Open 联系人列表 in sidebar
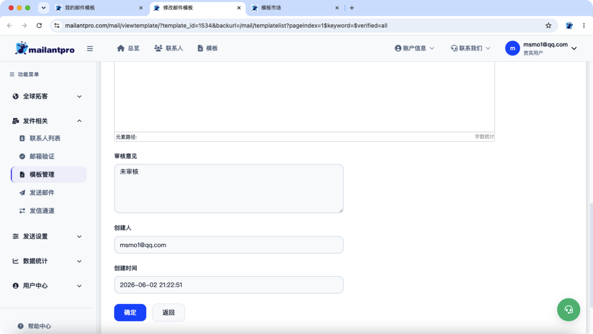The image size is (593, 334). (45, 138)
